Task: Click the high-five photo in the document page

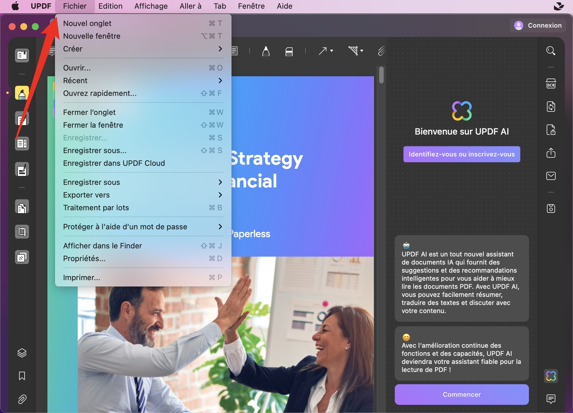Action: [x=226, y=334]
